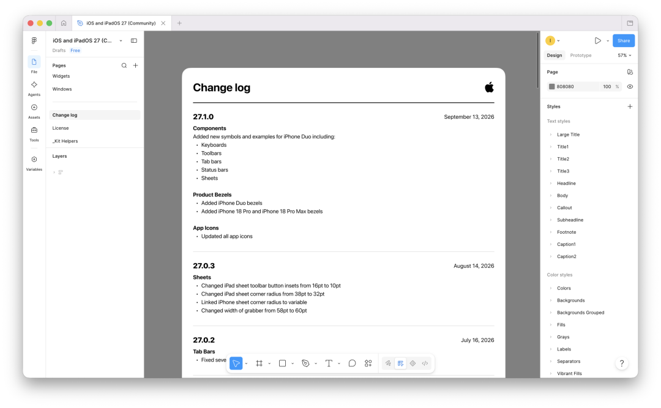Image resolution: width=661 pixels, height=408 pixels.
Task: Select the Pen tool
Action: point(305,363)
